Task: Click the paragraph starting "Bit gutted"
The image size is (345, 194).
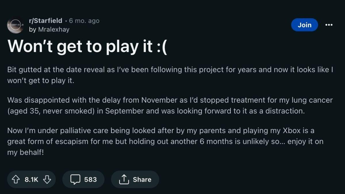Action: (170, 75)
